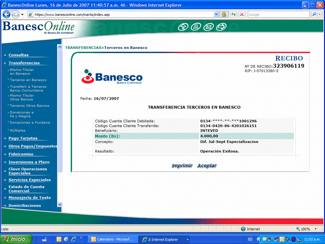
Task: Click the printer icon in Banesco header
Action: point(196,27)
